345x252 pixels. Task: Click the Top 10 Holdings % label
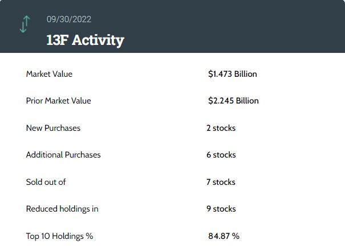point(59,236)
